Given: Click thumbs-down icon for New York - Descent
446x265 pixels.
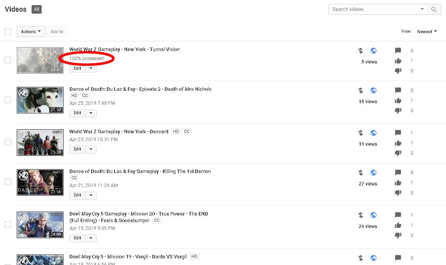Looking at the screenshot, I should (x=398, y=153).
